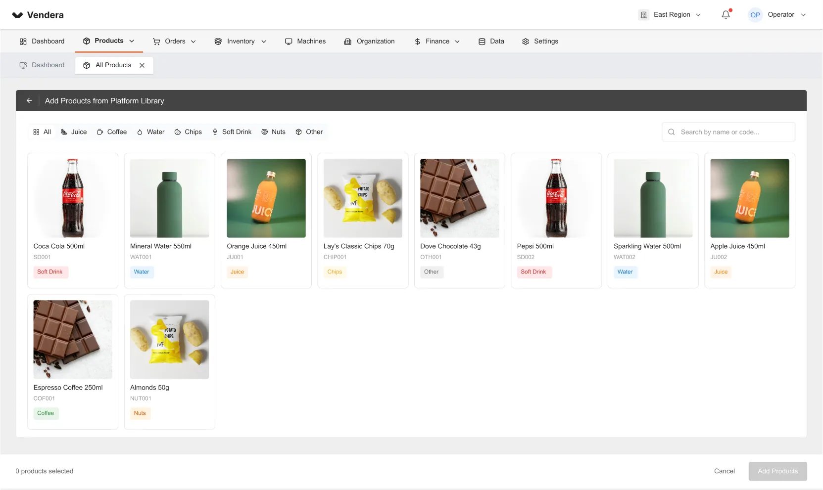Click the product code WAT002

pos(625,257)
